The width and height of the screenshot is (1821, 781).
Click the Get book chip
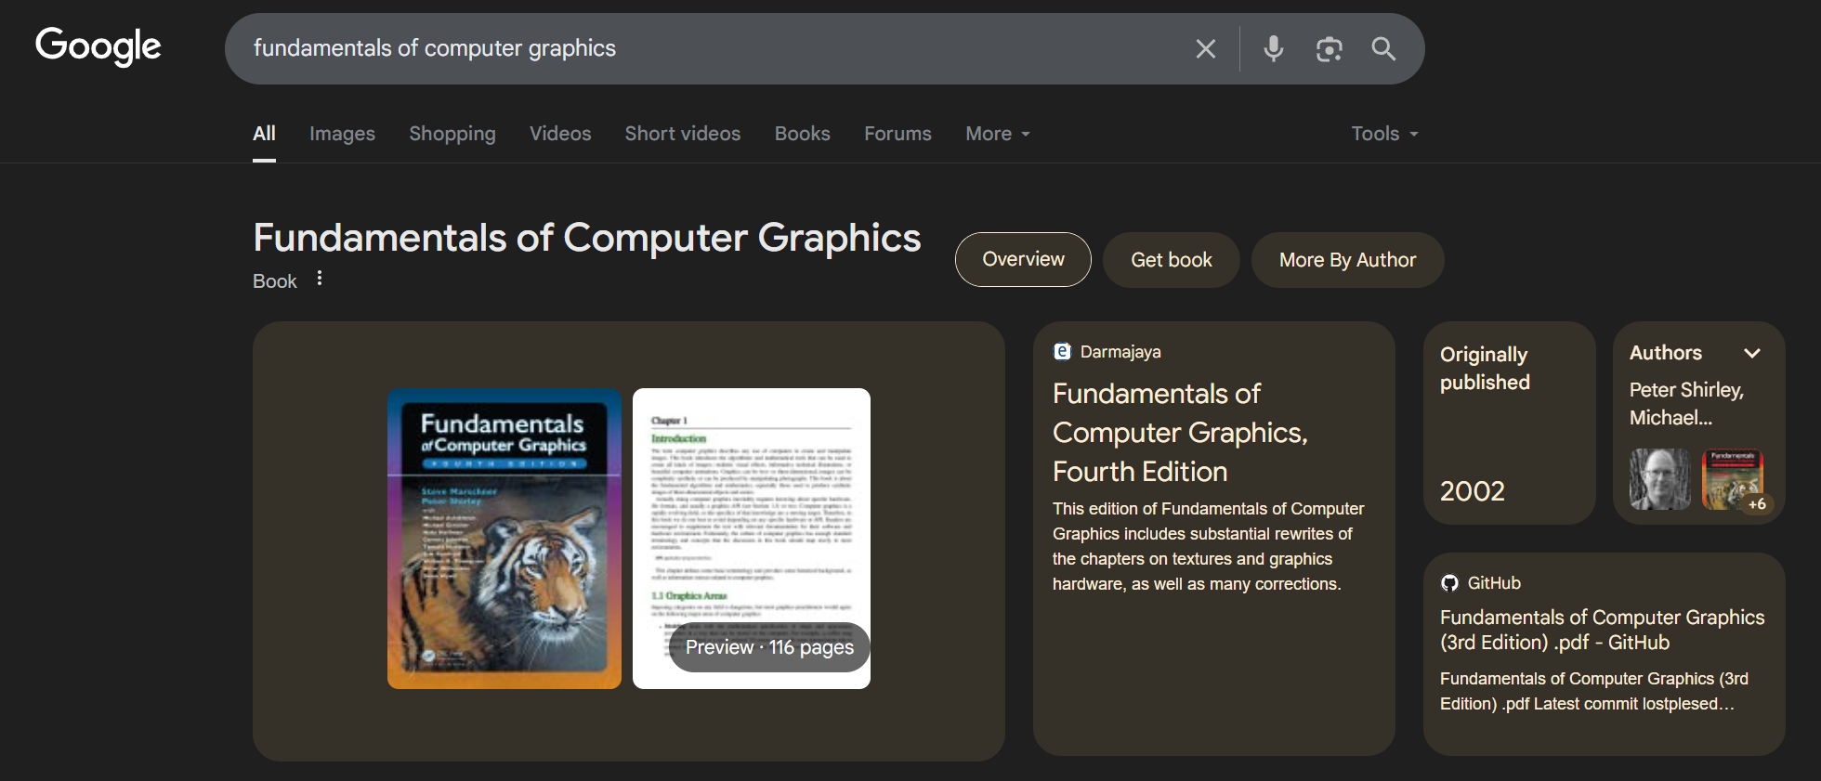[x=1171, y=260]
